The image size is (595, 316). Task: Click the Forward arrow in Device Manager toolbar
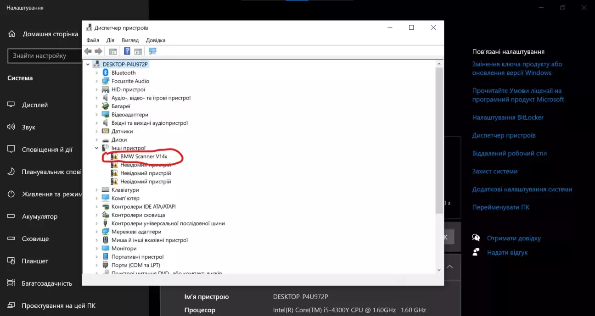pos(98,51)
